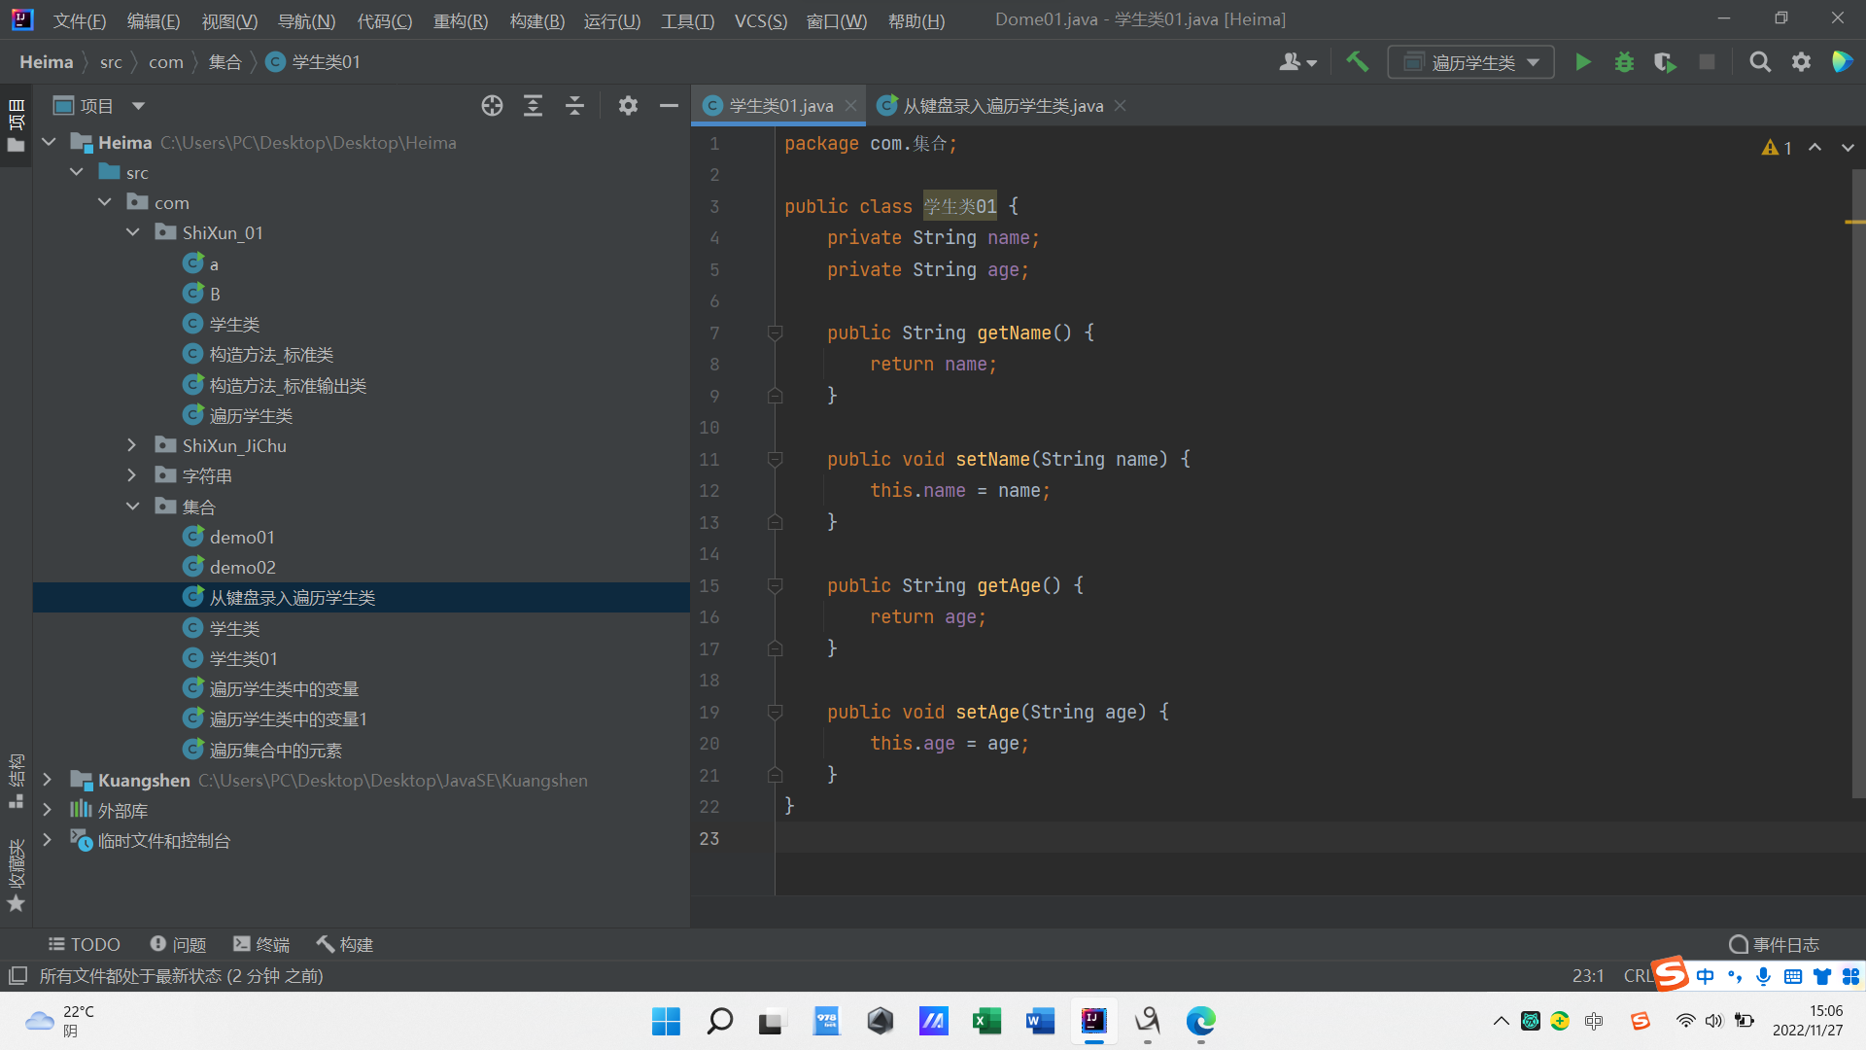Hide the Project tool window
The height and width of the screenshot is (1050, 1866).
point(669,106)
